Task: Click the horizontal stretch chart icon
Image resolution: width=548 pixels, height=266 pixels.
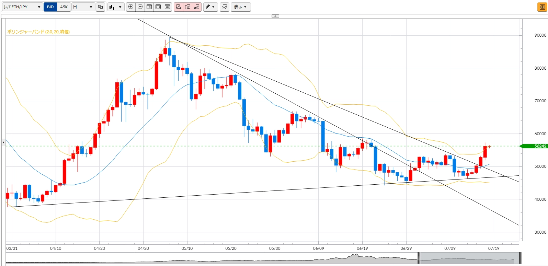Action: coord(158,7)
